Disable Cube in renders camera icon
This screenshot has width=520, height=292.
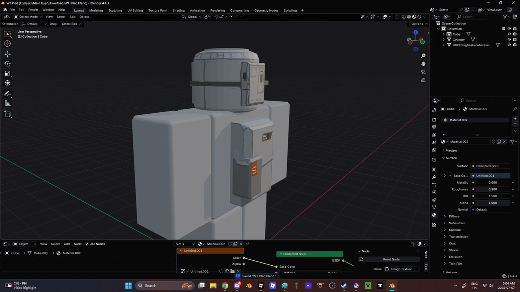[x=515, y=34]
